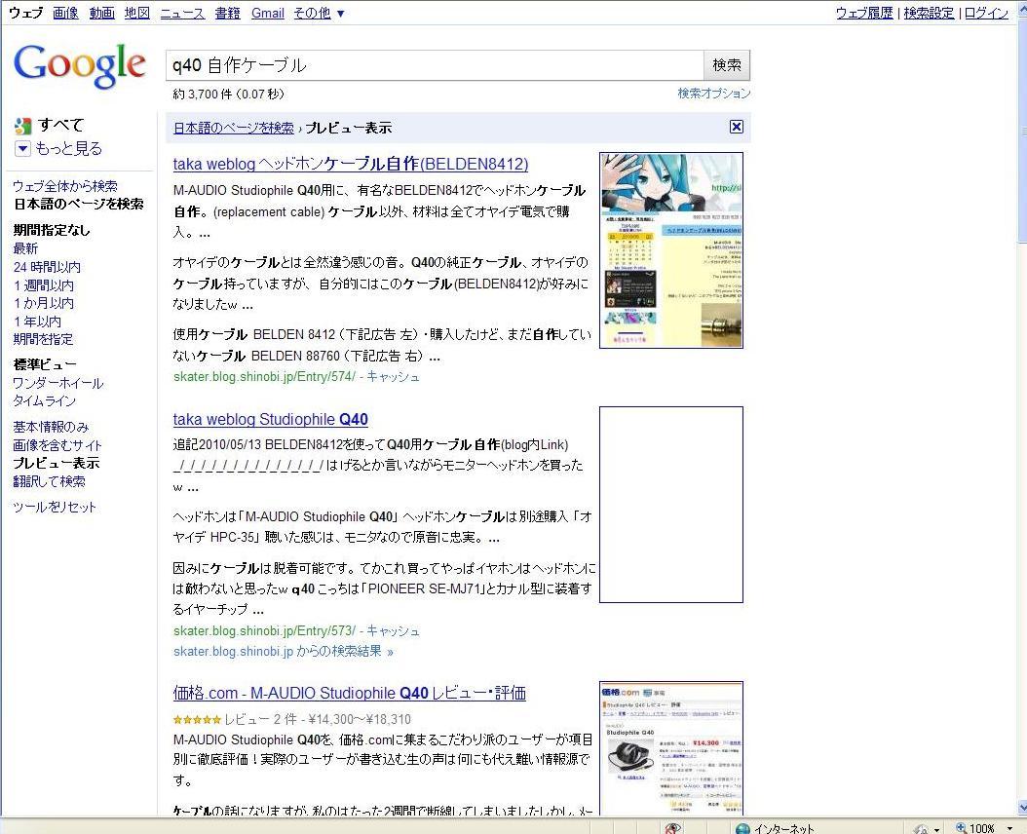This screenshot has height=834, width=1027.
Task: Open 検索オプション link
Action: click(714, 93)
